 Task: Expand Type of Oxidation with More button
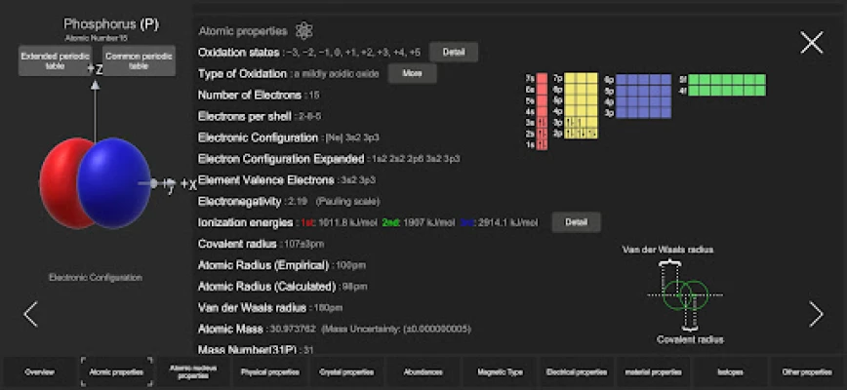coord(412,73)
